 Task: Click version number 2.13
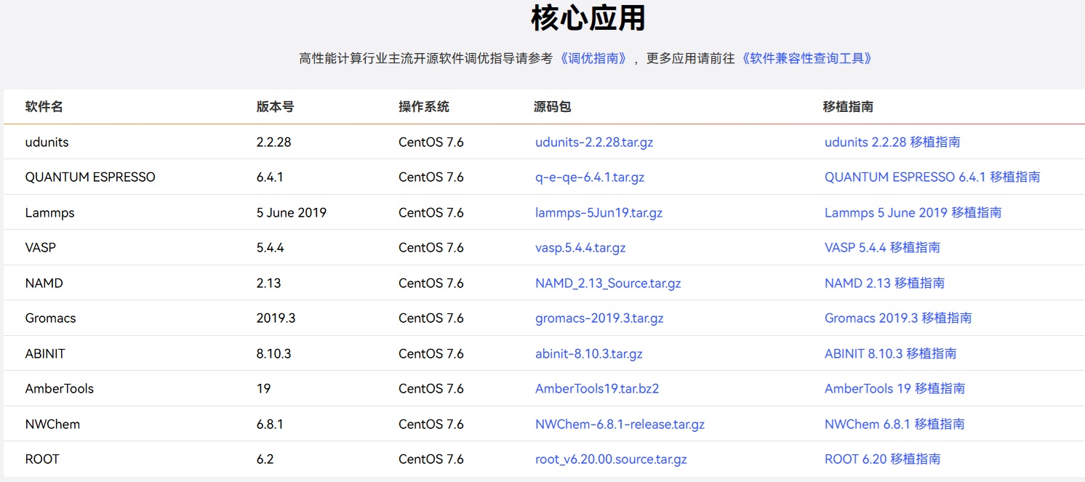(x=269, y=284)
